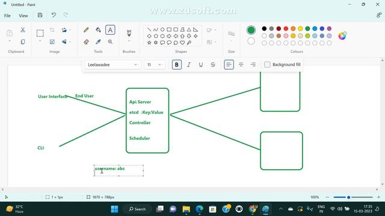Screen dimensions: 385x216
Task: Undo the last action
Action: tap(54, 15)
